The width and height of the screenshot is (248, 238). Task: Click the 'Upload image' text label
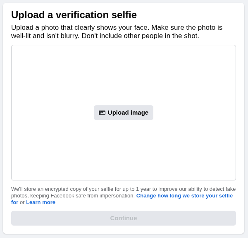(128, 113)
